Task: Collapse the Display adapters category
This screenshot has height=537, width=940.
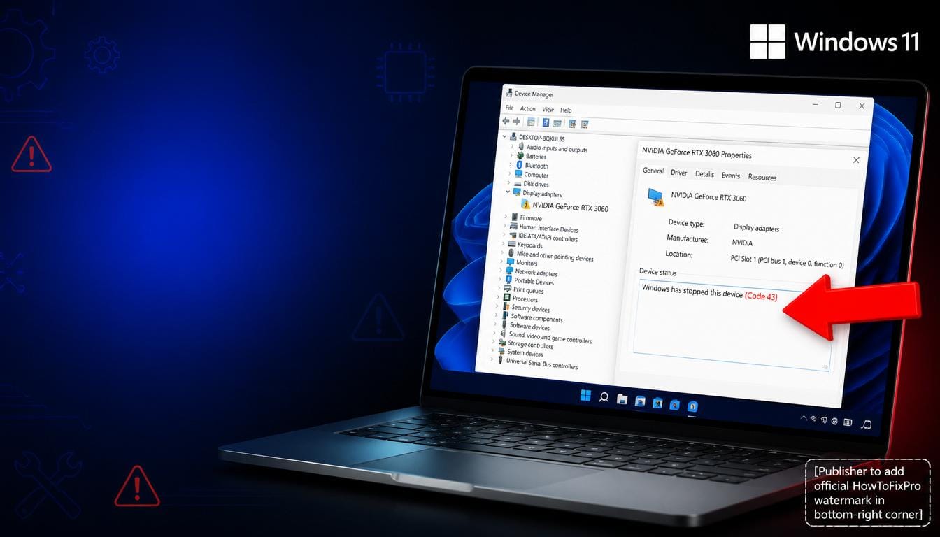Action: coord(508,192)
